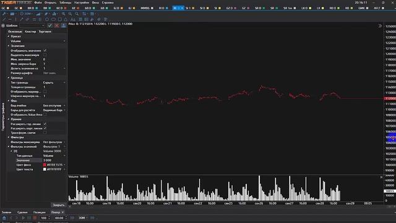The width and height of the screenshot is (396, 223).
Task: Toggle the up-down arrows scale icon
Action: (x=84, y=14)
